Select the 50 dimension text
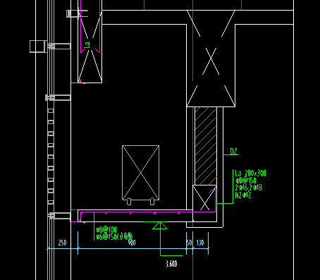320x280 pixels. 189,243
